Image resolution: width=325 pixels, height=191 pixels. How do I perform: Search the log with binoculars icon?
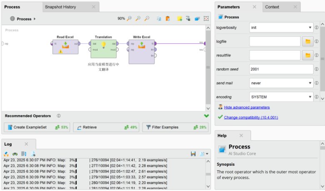click(15, 154)
